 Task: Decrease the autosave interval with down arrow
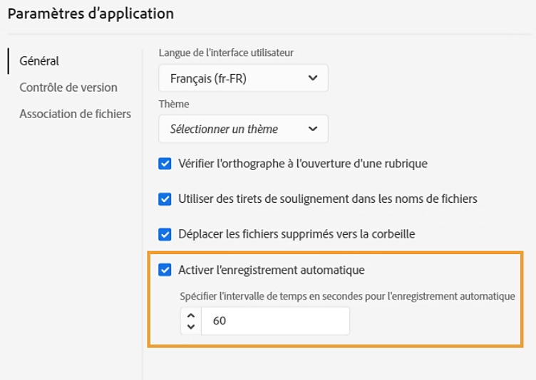tap(190, 327)
